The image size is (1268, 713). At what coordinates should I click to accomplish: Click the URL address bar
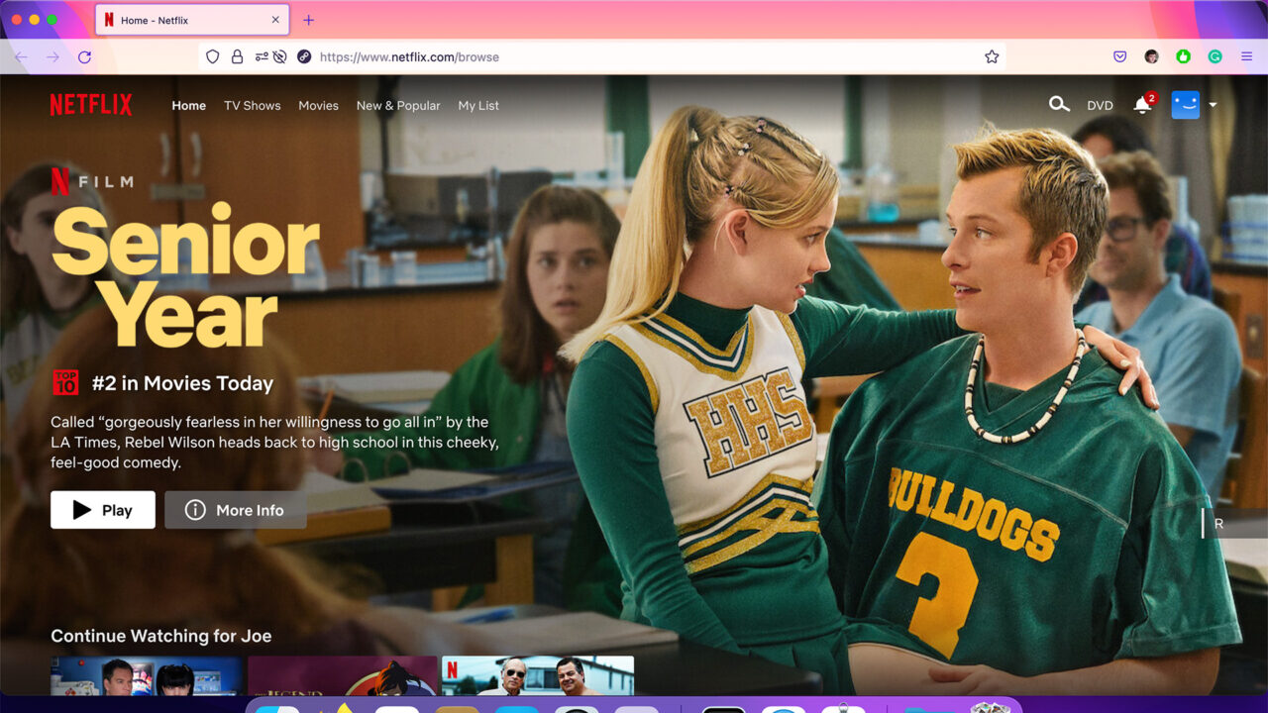tap(594, 56)
